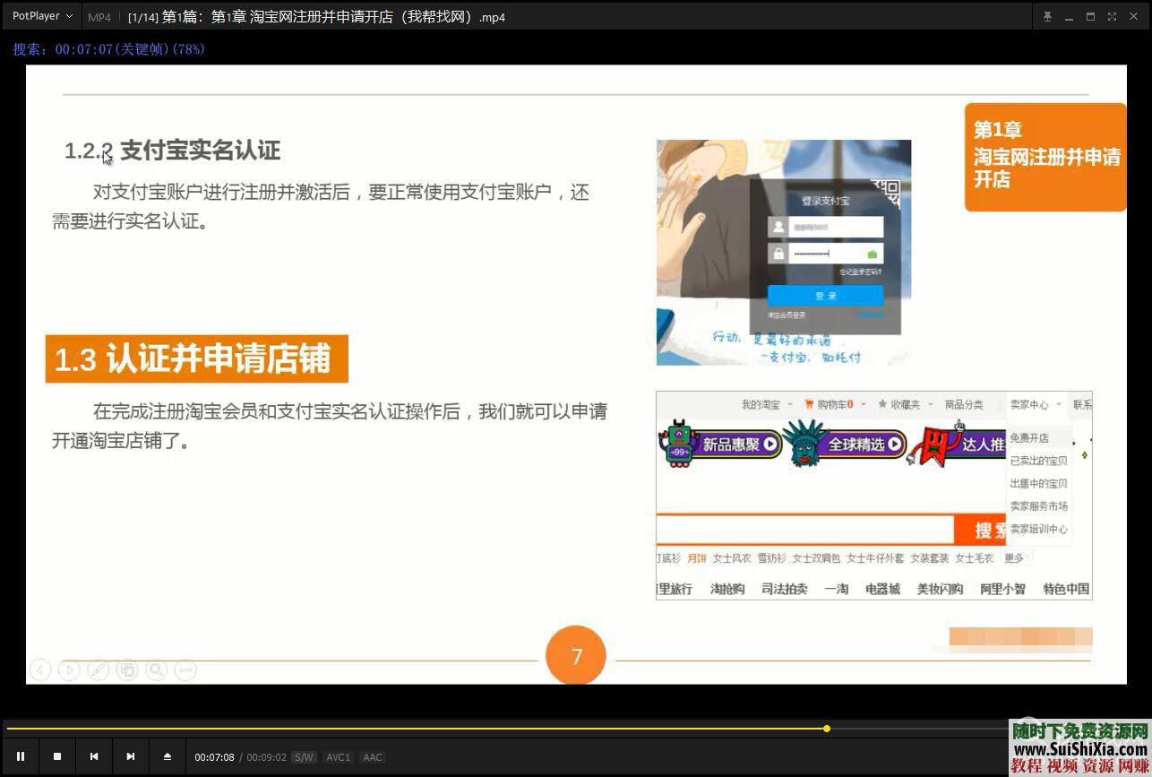The width and height of the screenshot is (1152, 777).
Task: Toggle the AAC audio badge
Action: click(x=373, y=757)
